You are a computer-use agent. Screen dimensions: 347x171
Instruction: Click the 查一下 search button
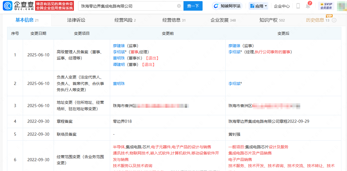click(x=193, y=6)
